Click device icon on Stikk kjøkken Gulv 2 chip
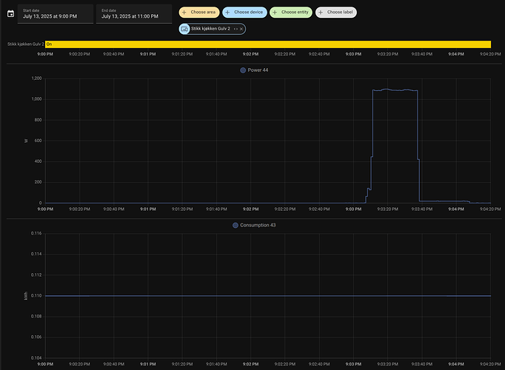Image resolution: width=505 pixels, height=370 pixels. [x=184, y=29]
